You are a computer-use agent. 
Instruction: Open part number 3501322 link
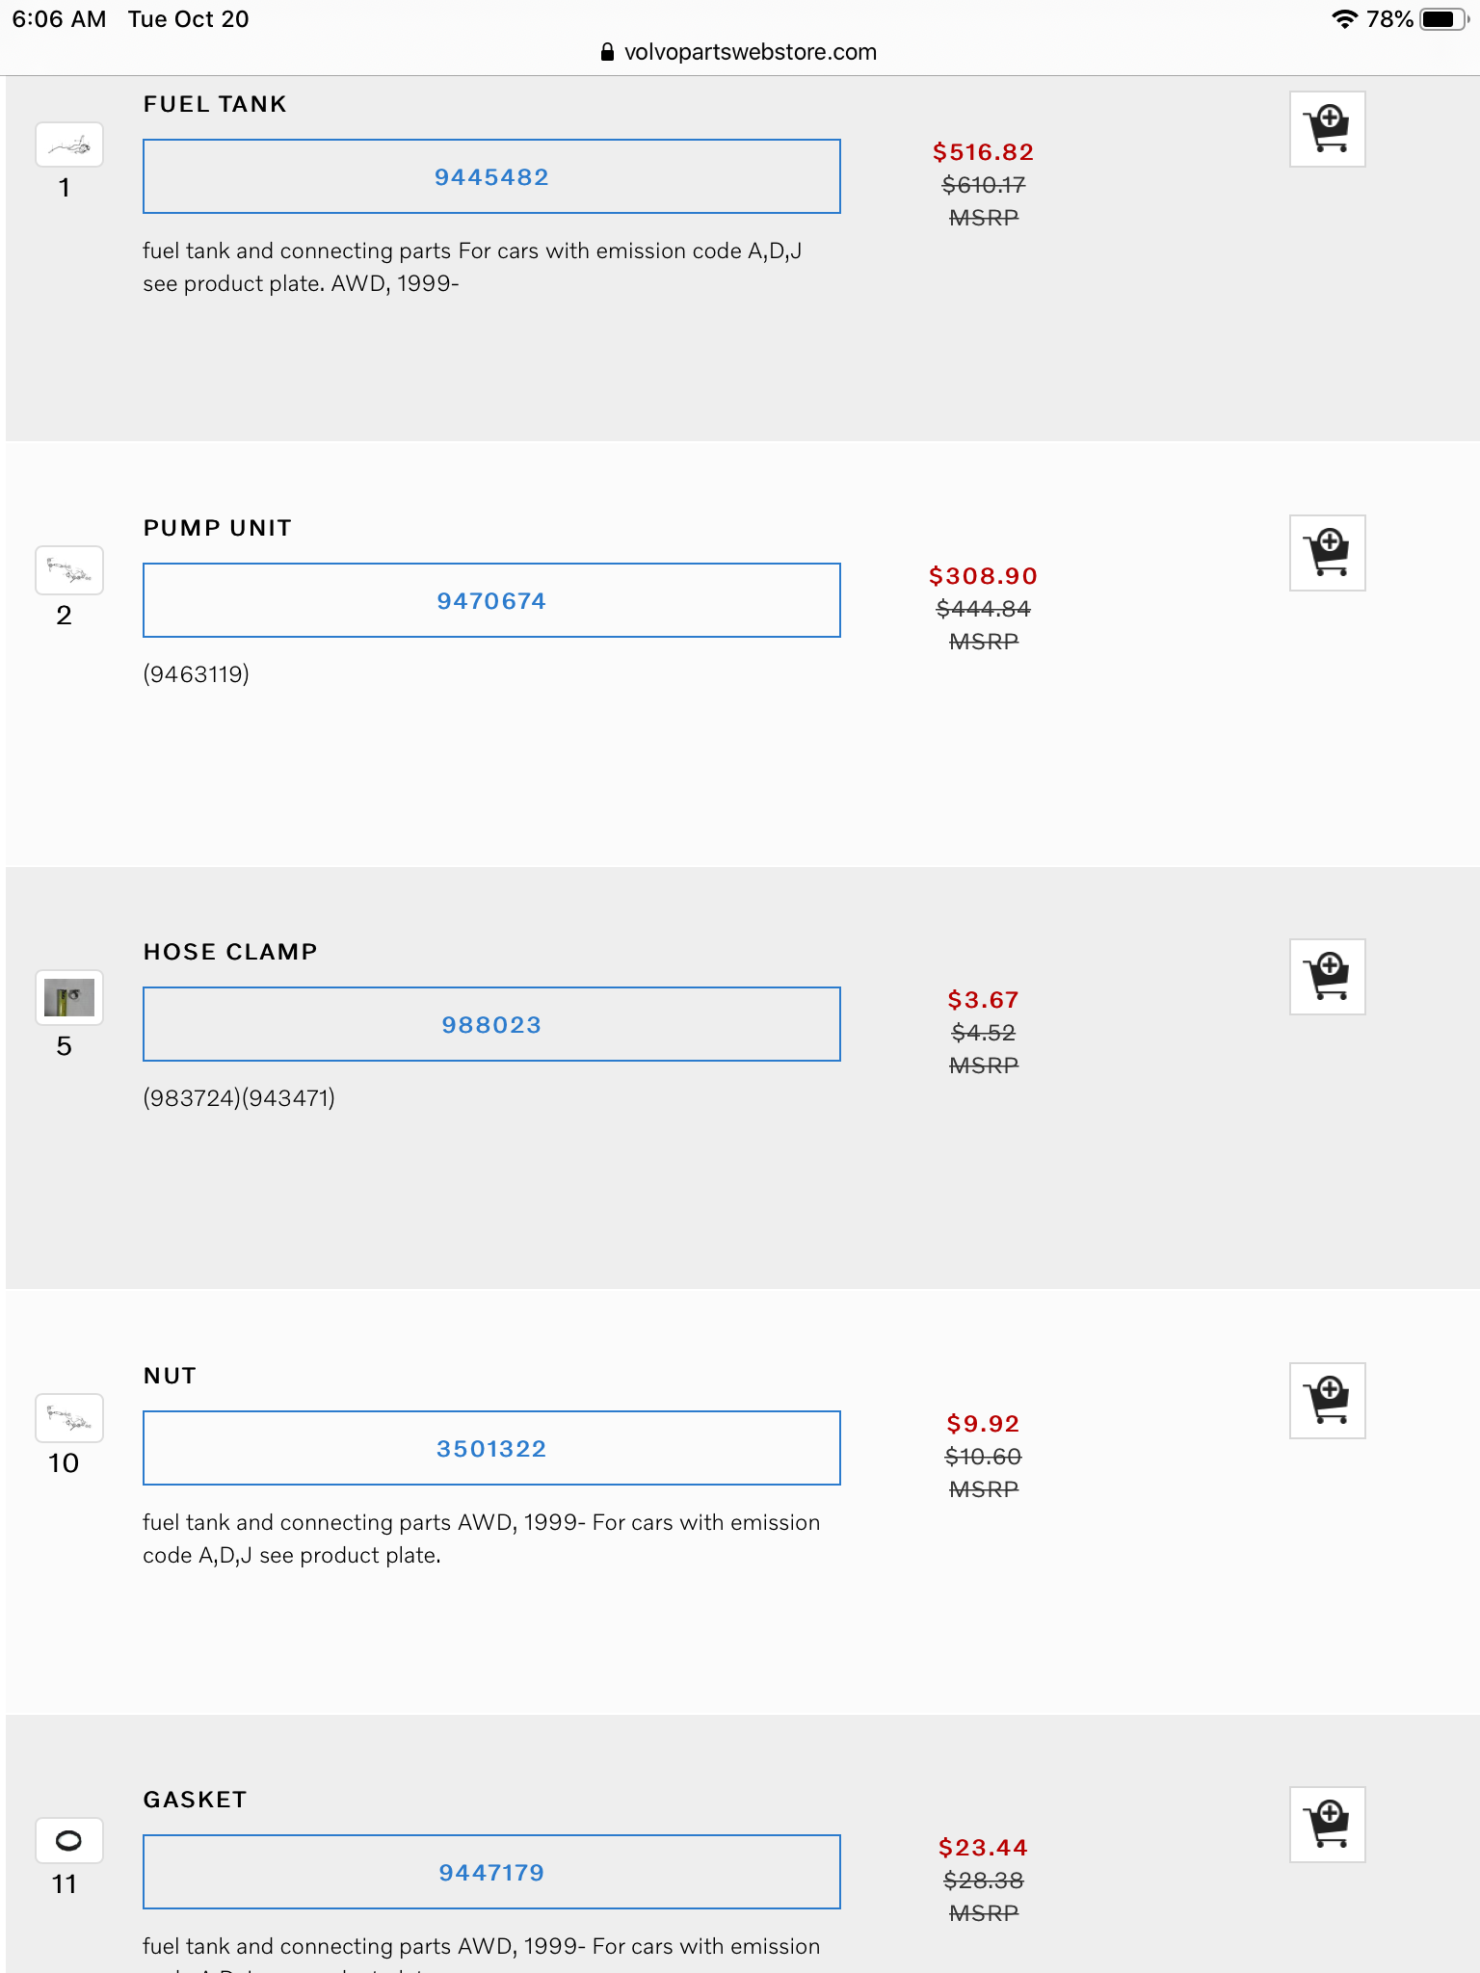pyautogui.click(x=491, y=1449)
